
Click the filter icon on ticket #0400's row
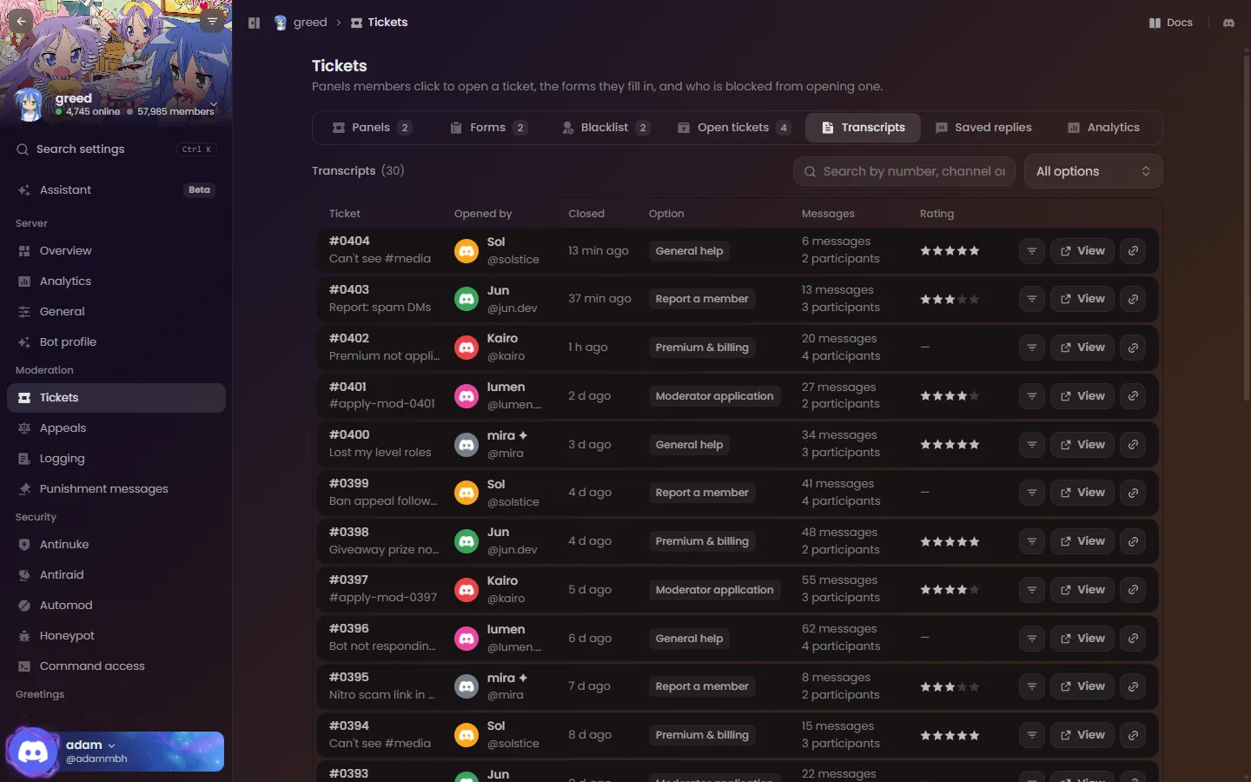pos(1031,445)
